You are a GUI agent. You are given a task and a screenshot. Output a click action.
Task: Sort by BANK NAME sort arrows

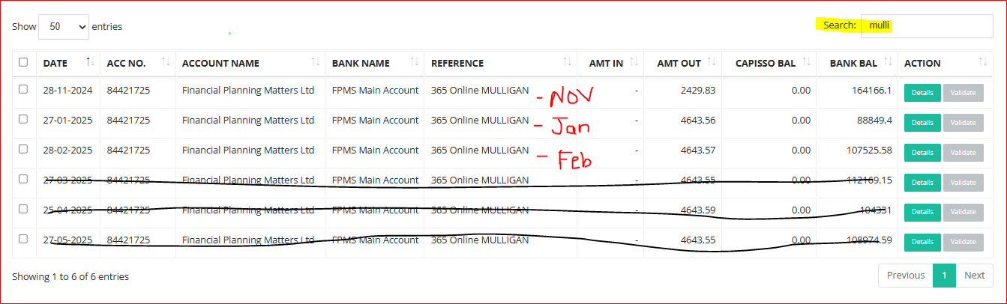(x=414, y=62)
